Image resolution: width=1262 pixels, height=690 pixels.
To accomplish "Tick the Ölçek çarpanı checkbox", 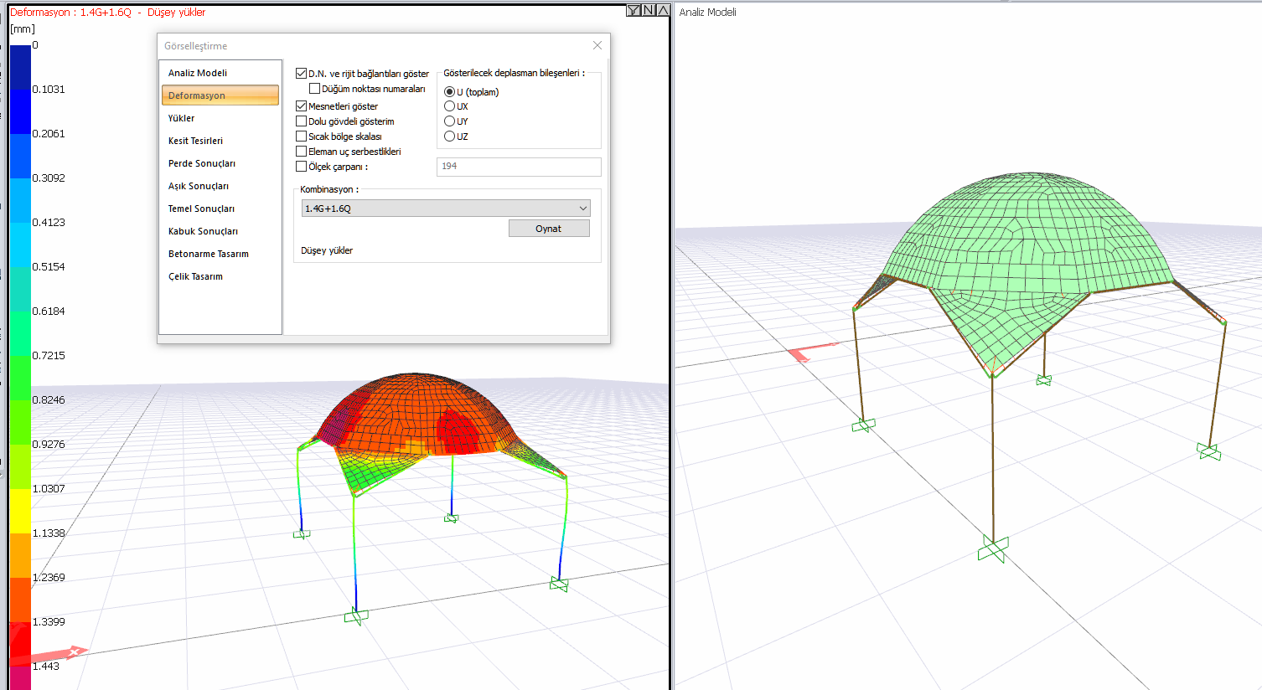I will [x=301, y=167].
